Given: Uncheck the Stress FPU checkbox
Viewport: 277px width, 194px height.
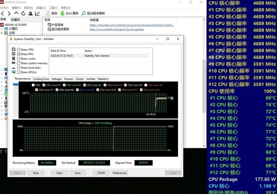Looking at the screenshot, I should [x=19, y=54].
